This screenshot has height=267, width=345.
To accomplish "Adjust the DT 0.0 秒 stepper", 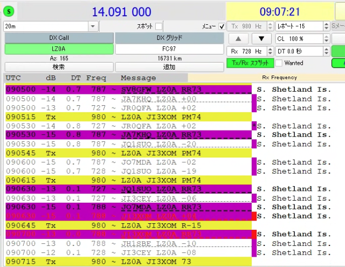I will click(x=326, y=51).
